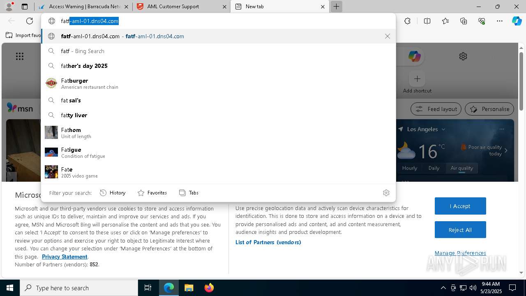Open the user profile icon
Viewport: 526px width, 296px height.
coord(9,7)
